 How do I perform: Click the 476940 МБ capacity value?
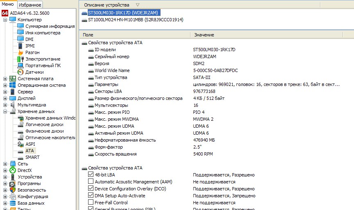click(204, 140)
